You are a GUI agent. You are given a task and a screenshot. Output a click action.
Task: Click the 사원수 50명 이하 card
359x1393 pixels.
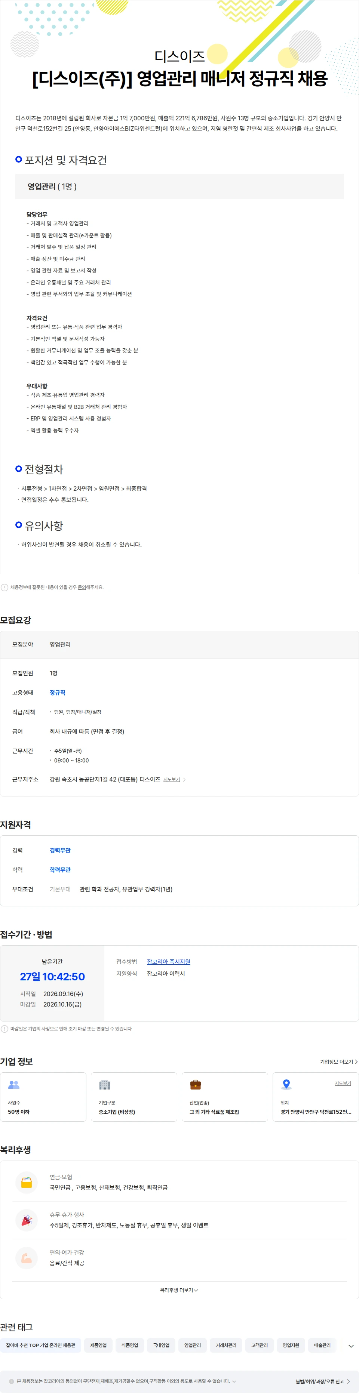[x=43, y=1097]
